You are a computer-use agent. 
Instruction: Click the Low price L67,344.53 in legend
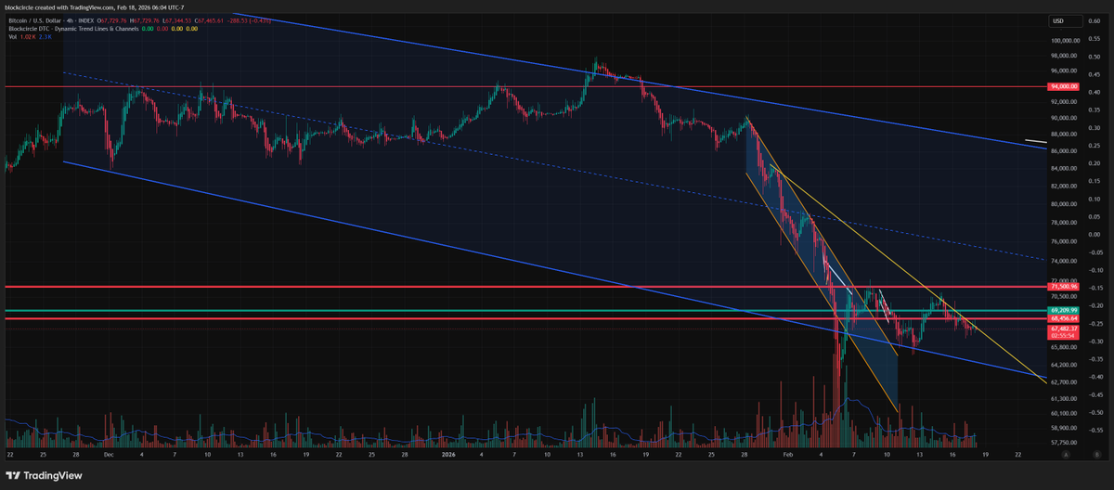coord(177,20)
